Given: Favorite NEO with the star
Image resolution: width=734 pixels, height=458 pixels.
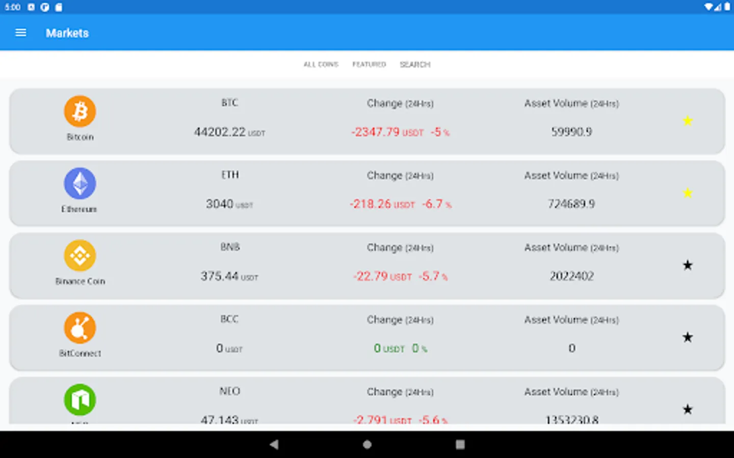Looking at the screenshot, I should click(688, 410).
